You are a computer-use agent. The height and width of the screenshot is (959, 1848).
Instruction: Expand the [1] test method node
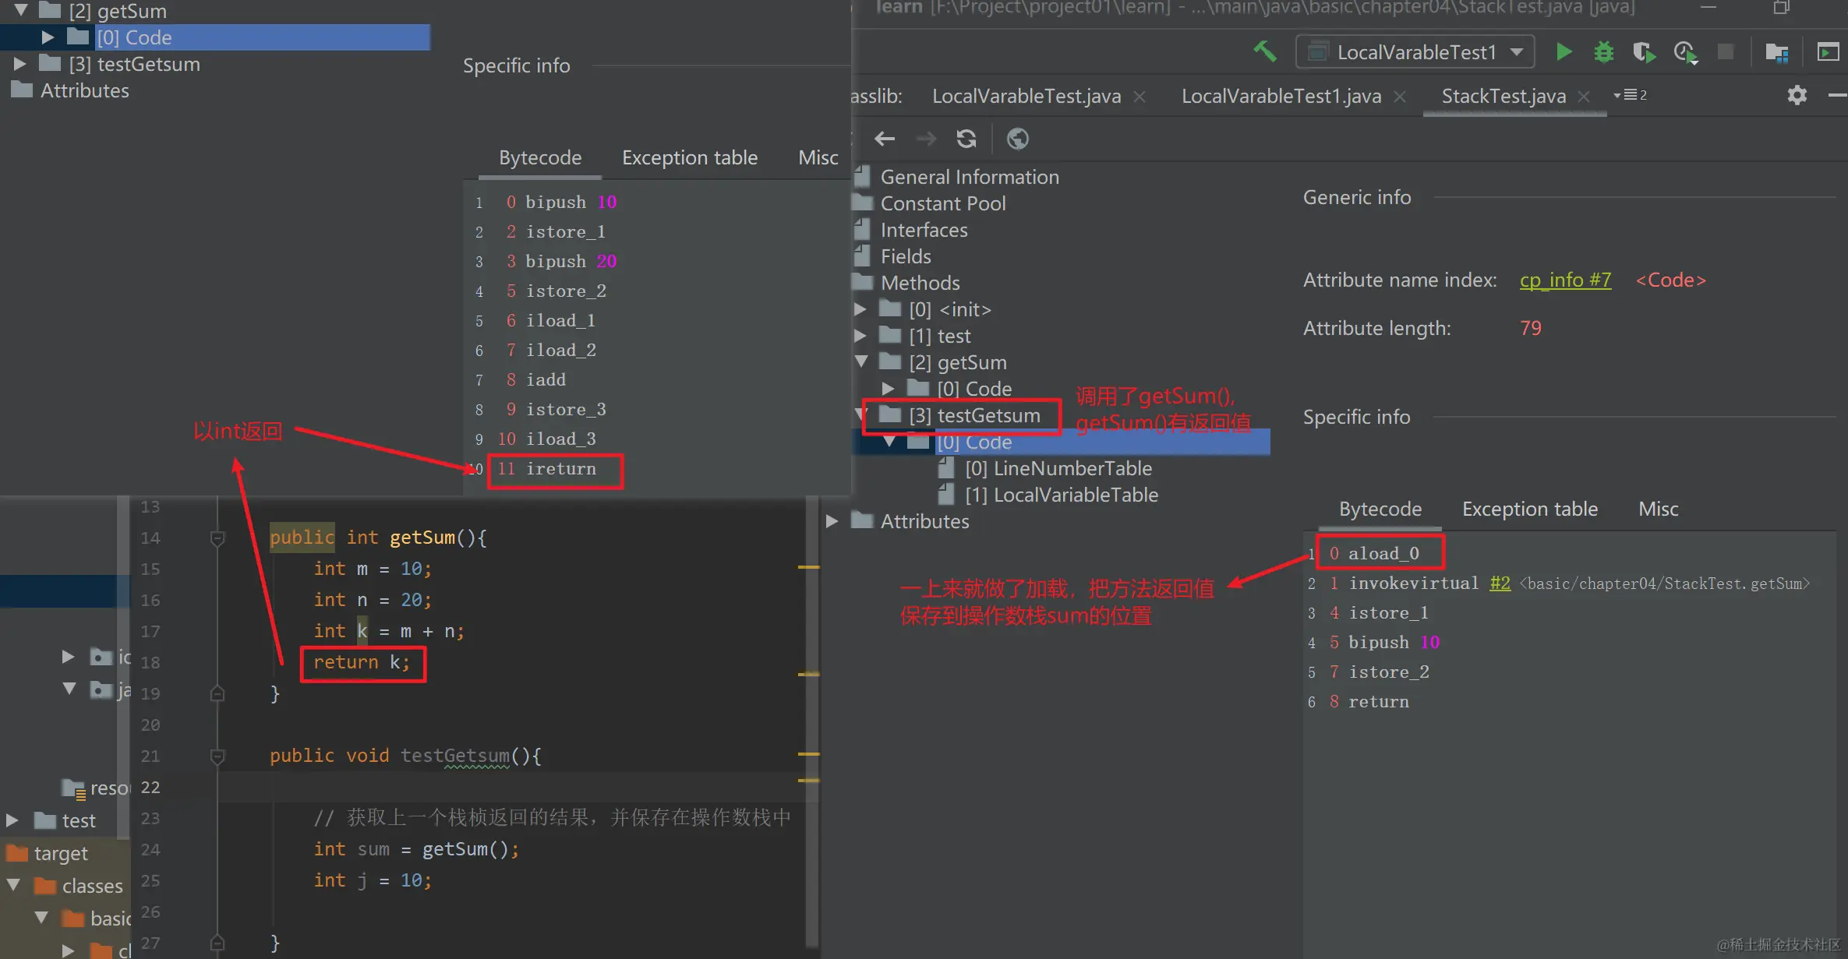[x=860, y=336]
